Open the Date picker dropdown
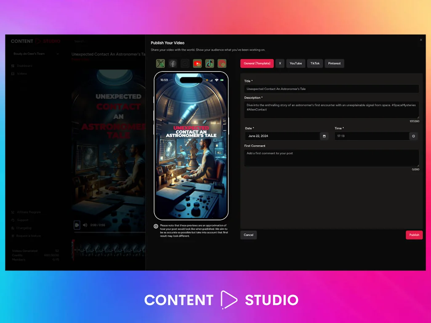Image resolution: width=431 pixels, height=323 pixels. [282, 136]
